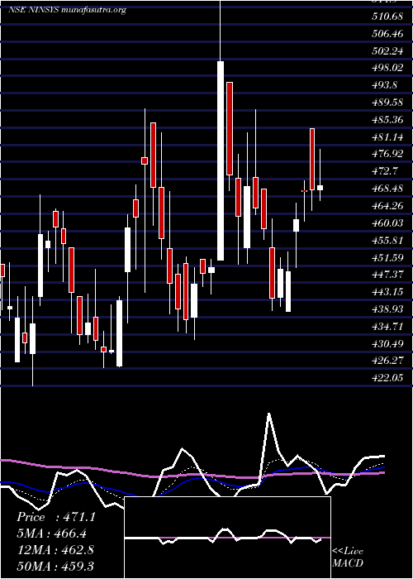Image resolution: width=413 pixels, height=579 pixels.
Task: Click the 476.92 price axis label
Action: point(387,154)
